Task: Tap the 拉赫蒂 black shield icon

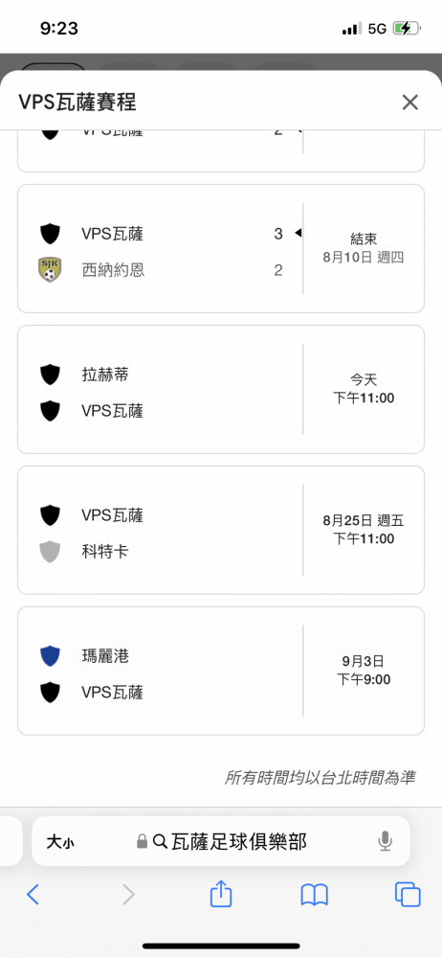Action: pyautogui.click(x=50, y=375)
